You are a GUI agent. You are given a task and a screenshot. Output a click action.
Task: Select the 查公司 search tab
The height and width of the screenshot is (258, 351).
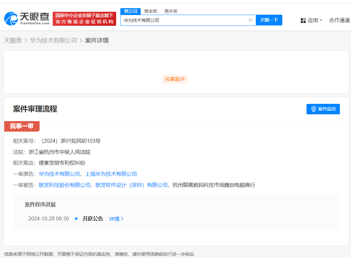(131, 11)
